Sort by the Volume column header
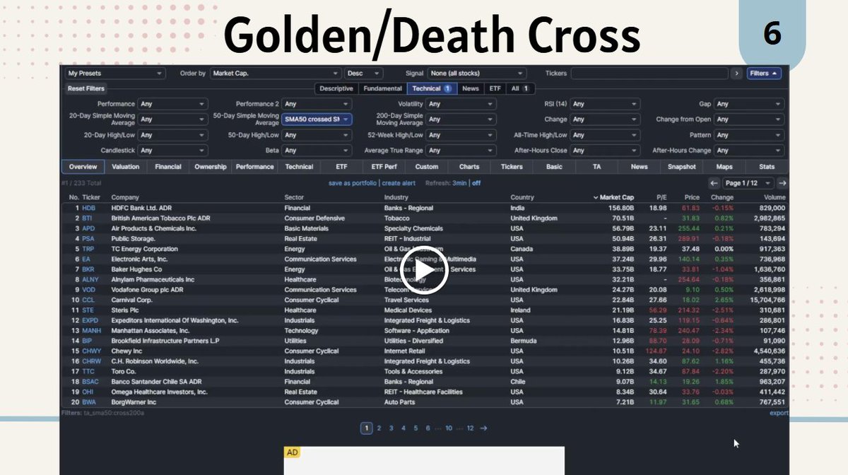848x475 pixels. [x=774, y=197]
